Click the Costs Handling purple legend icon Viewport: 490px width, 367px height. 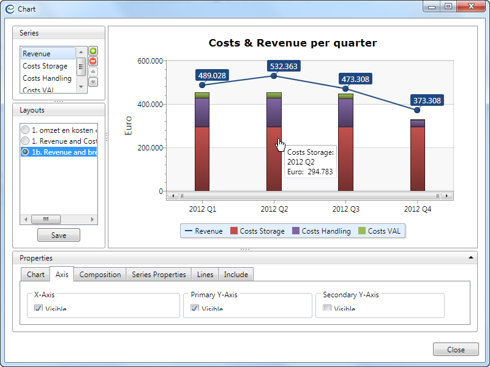click(295, 231)
